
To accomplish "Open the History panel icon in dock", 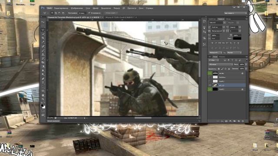I will point(204,21).
